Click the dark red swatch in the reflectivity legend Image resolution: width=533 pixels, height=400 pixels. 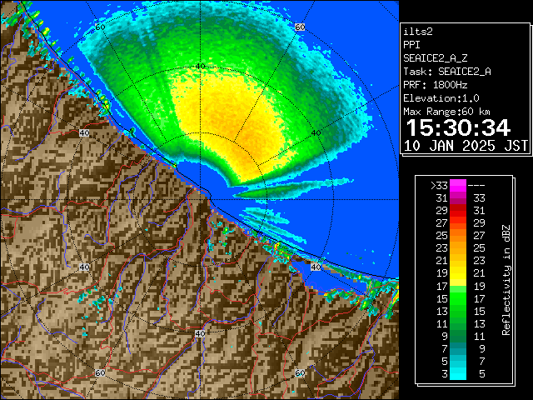pyautogui.click(x=458, y=207)
